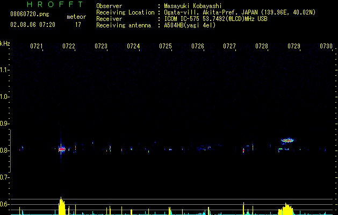Click the 'Observer' field label
Image resolution: width=338 pixels, height=215 pixels.
[x=109, y=6]
